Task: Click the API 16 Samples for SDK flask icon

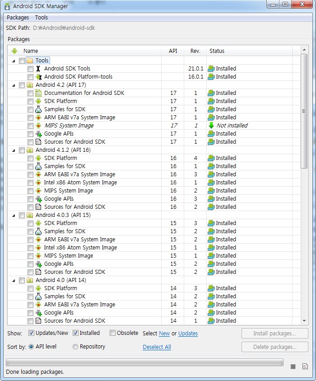Action: click(x=38, y=166)
